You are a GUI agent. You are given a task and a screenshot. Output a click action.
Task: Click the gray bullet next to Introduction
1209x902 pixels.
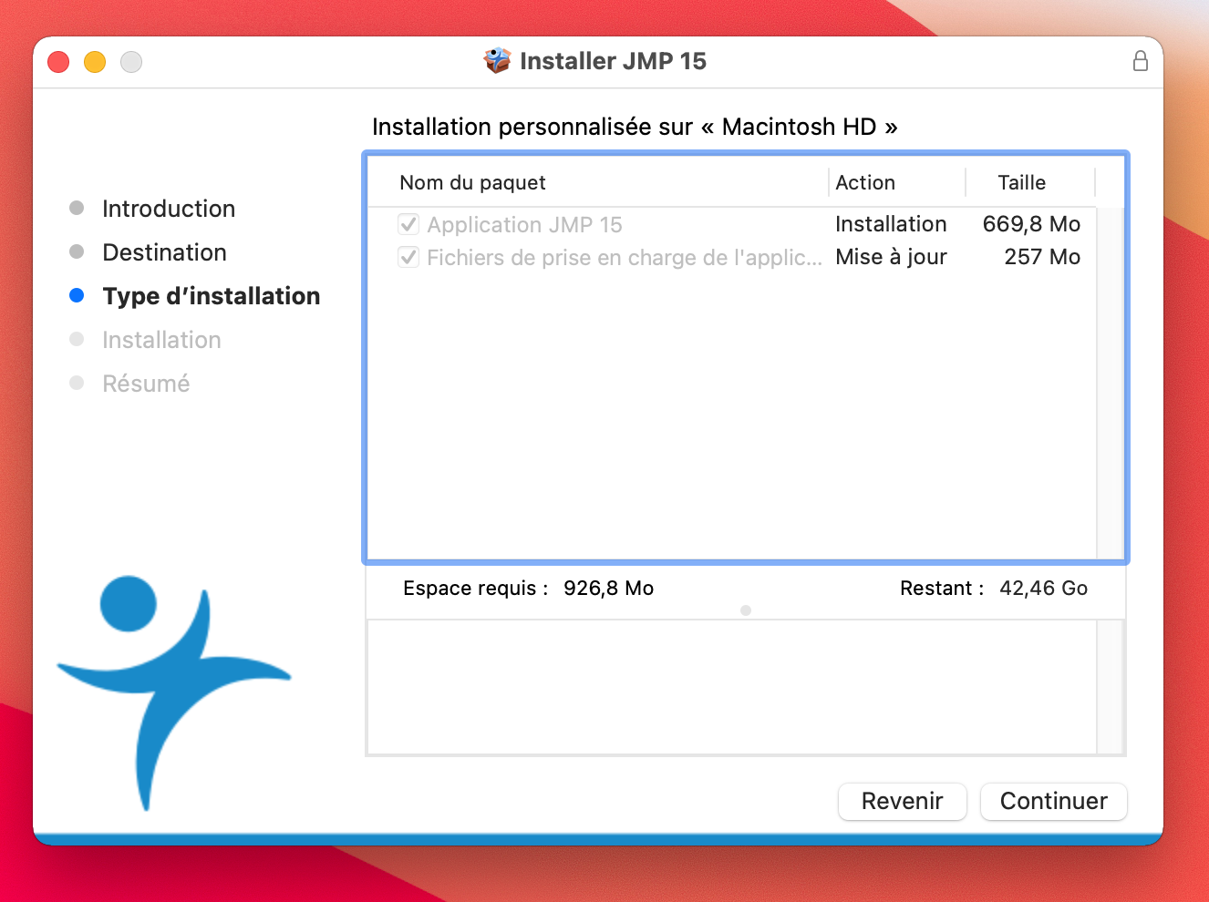[x=77, y=208]
